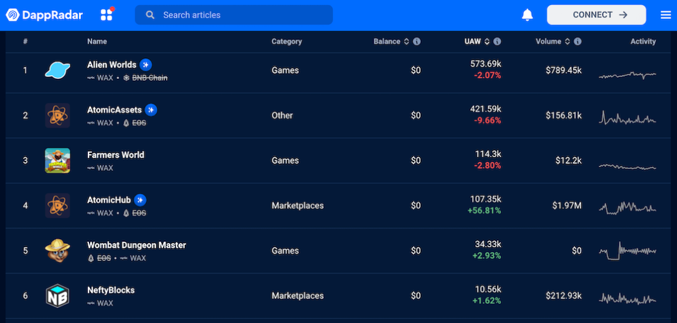Click NeftyBlocks activity sparkline
This screenshot has width=677, height=323.
(x=627, y=298)
